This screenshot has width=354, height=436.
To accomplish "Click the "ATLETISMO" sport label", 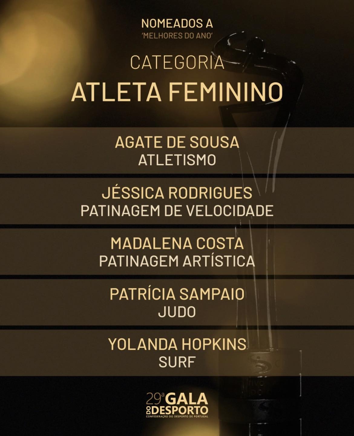I will 177,160.
